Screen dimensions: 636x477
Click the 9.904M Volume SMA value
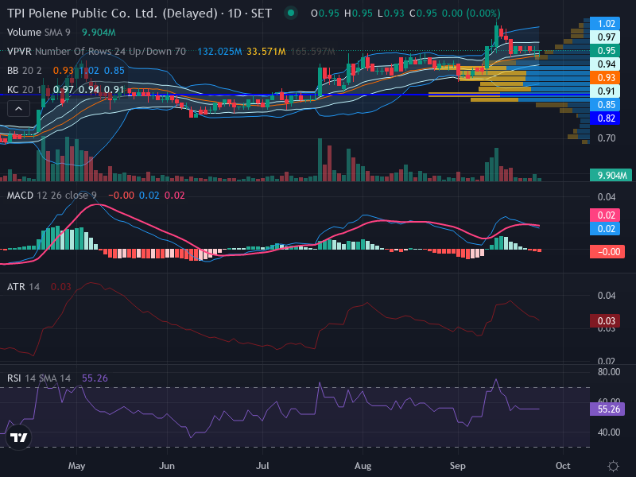tap(99, 33)
